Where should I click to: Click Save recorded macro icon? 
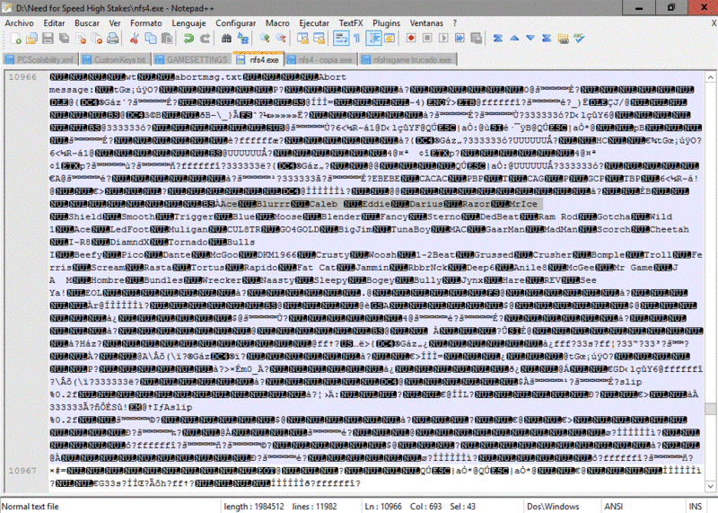477,39
